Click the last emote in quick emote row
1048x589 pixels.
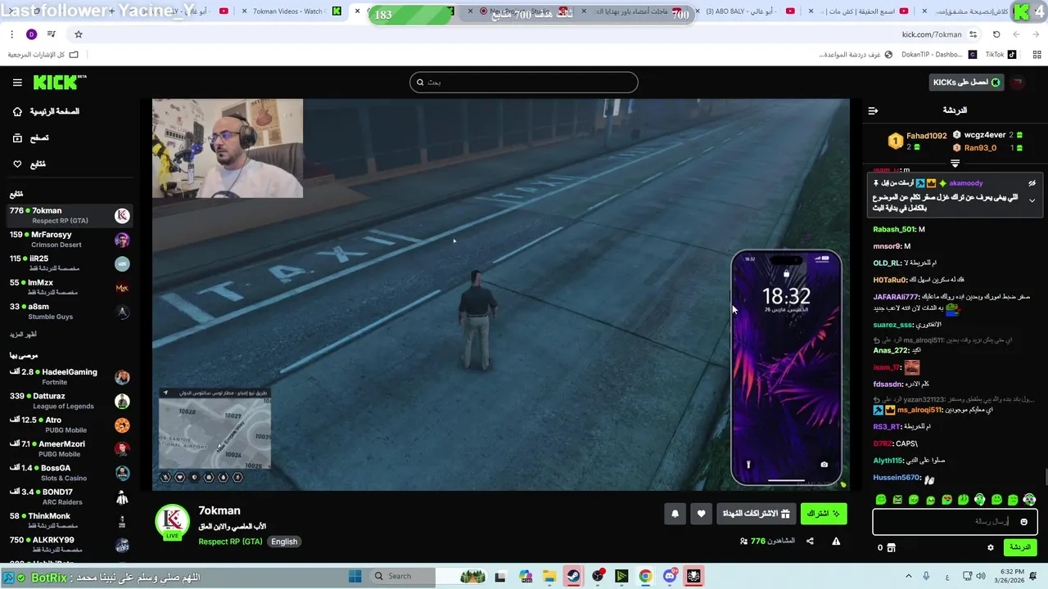point(1029,500)
